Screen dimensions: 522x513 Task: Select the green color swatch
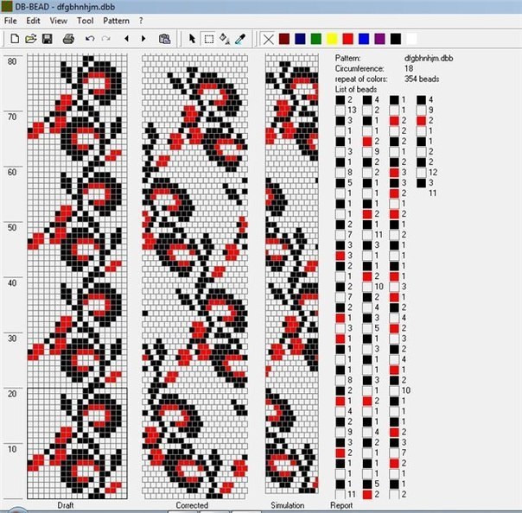(316, 39)
